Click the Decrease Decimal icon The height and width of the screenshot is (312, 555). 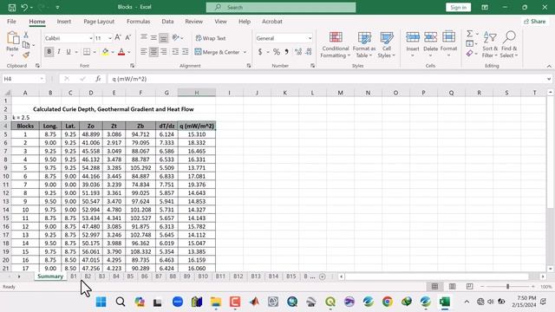[309, 52]
